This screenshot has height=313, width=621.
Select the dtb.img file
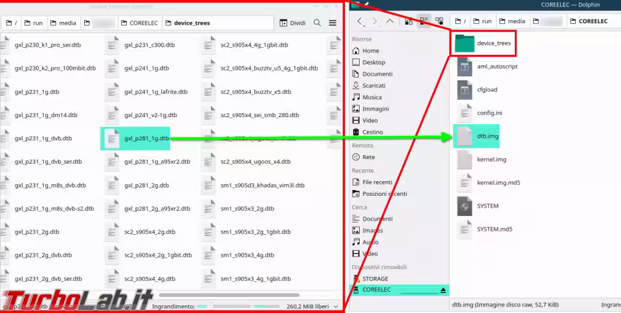pyautogui.click(x=477, y=136)
